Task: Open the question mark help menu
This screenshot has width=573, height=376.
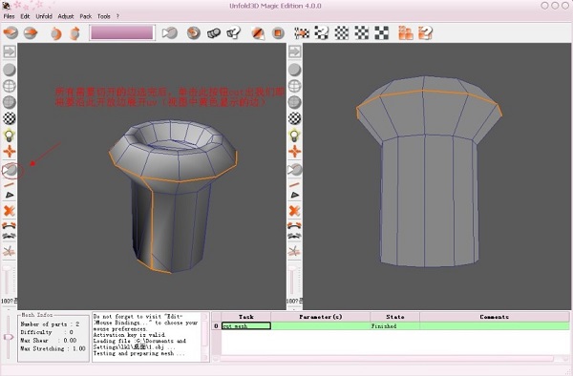Action: point(117,16)
